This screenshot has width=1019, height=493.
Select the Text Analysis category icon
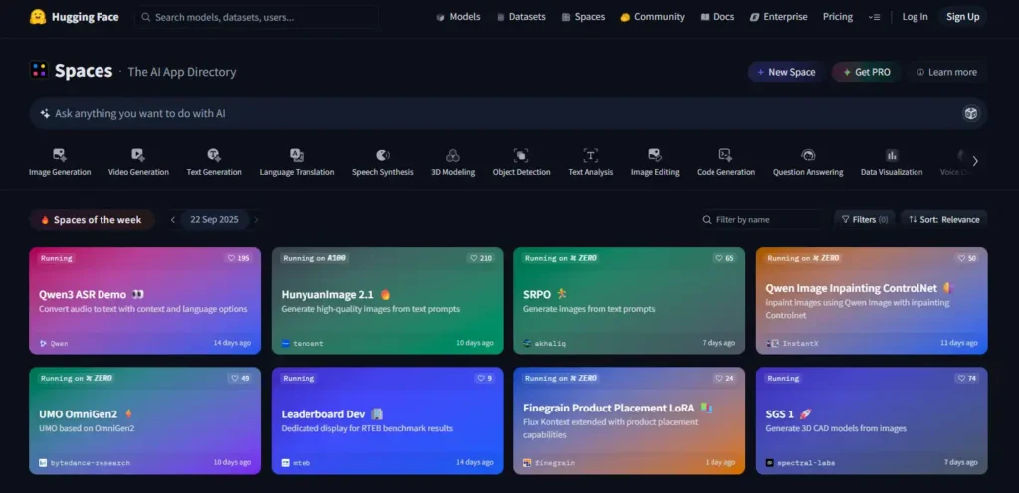point(591,155)
